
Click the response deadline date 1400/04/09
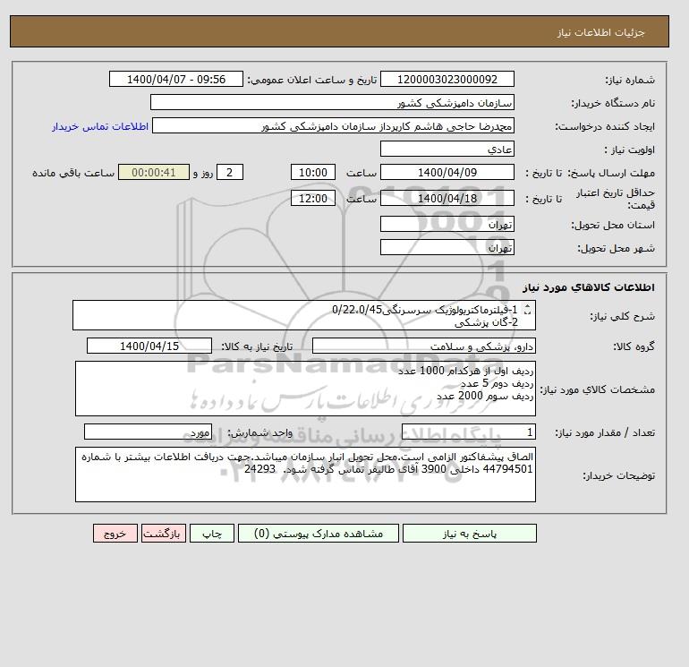click(x=447, y=173)
